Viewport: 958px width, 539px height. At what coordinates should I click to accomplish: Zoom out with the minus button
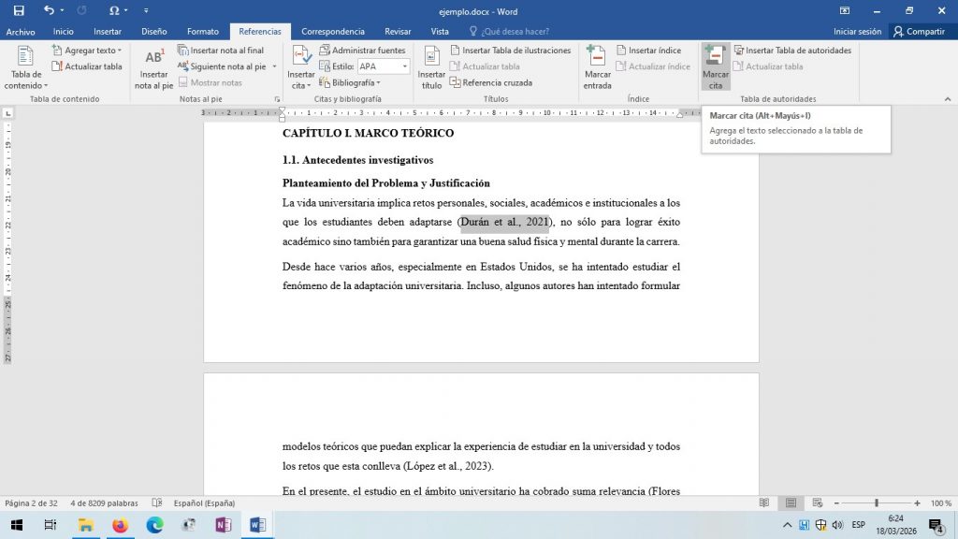pyautogui.click(x=836, y=503)
